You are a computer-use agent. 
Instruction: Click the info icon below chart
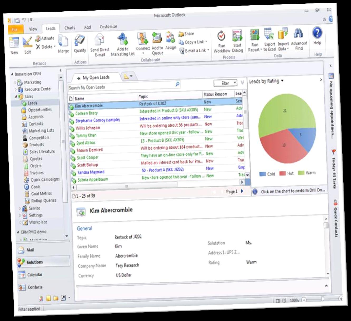tap(255, 192)
